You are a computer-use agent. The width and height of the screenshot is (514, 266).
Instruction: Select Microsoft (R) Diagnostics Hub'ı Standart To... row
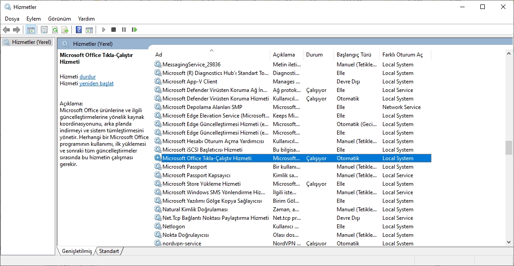pos(292,73)
